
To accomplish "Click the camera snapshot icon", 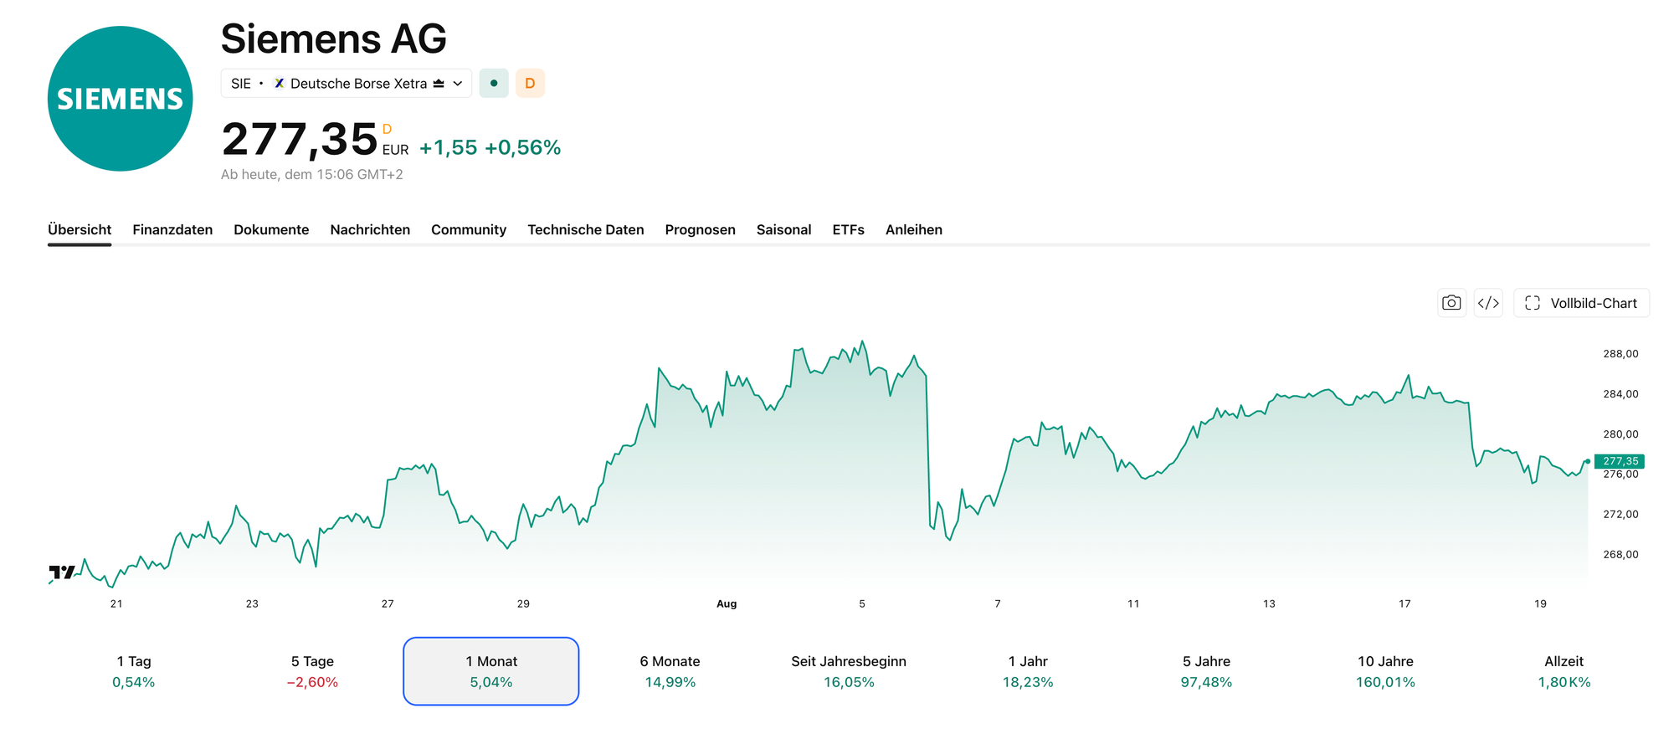I will tap(1451, 303).
